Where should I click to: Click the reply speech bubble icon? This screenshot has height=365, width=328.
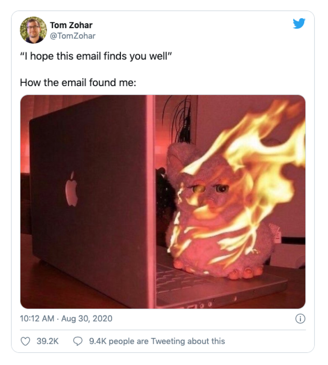pyautogui.click(x=78, y=341)
